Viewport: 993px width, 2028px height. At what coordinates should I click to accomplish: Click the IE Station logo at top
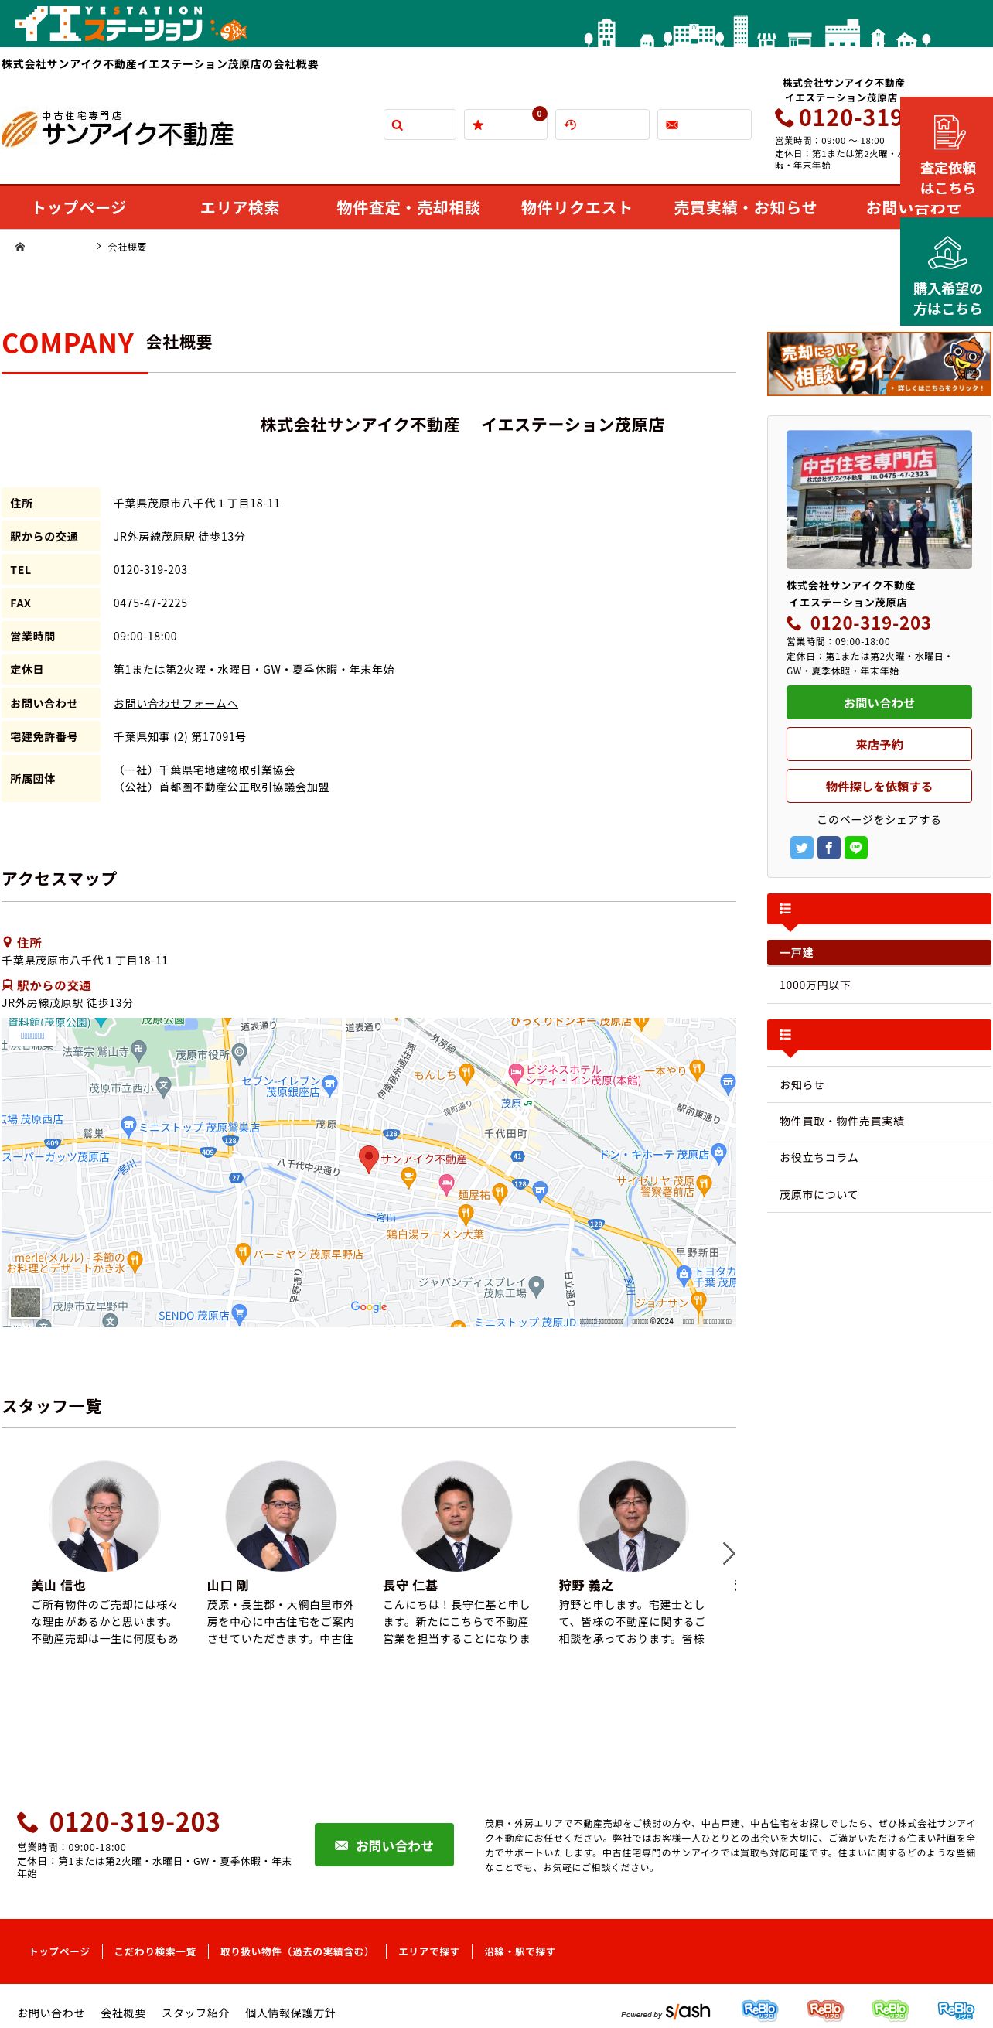131,24
